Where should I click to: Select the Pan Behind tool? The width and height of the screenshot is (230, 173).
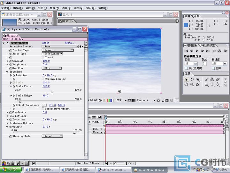pos(198,85)
